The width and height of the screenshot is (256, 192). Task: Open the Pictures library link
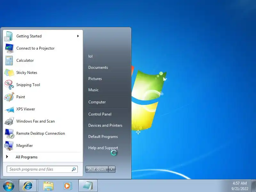click(x=95, y=79)
